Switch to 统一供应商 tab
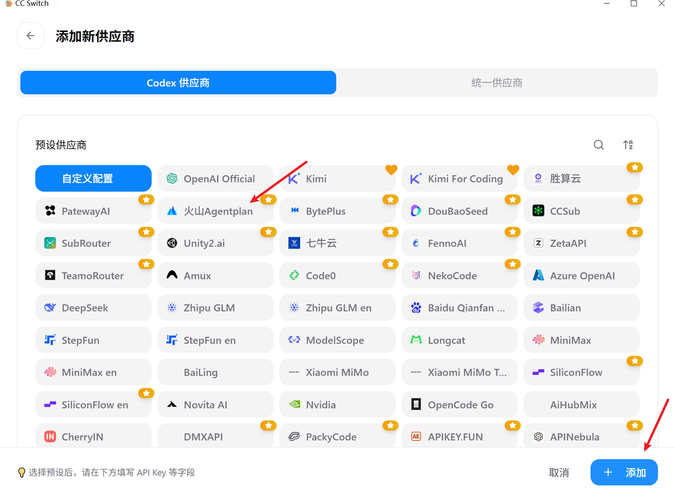This screenshot has height=494, width=674. [x=497, y=83]
